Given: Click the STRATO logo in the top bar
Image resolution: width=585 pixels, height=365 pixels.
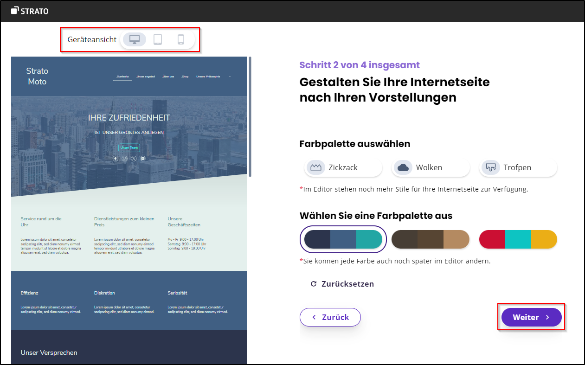Looking at the screenshot, I should pyautogui.click(x=30, y=10).
